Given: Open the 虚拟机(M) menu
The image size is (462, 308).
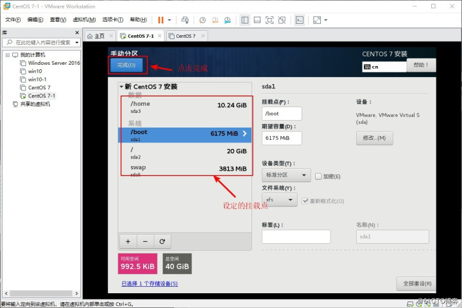Looking at the screenshot, I should coord(84,20).
